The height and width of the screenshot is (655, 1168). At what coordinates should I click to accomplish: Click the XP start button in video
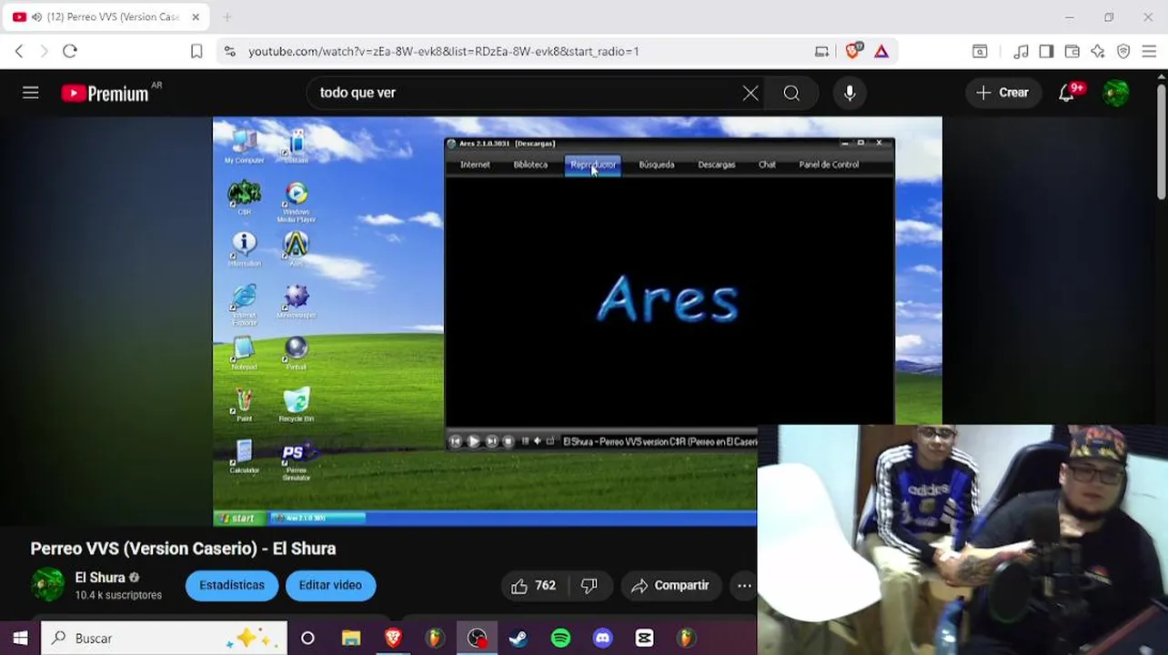pos(241,519)
